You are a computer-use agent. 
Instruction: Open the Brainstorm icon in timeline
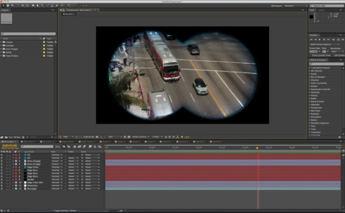pyautogui.click(x=90, y=147)
